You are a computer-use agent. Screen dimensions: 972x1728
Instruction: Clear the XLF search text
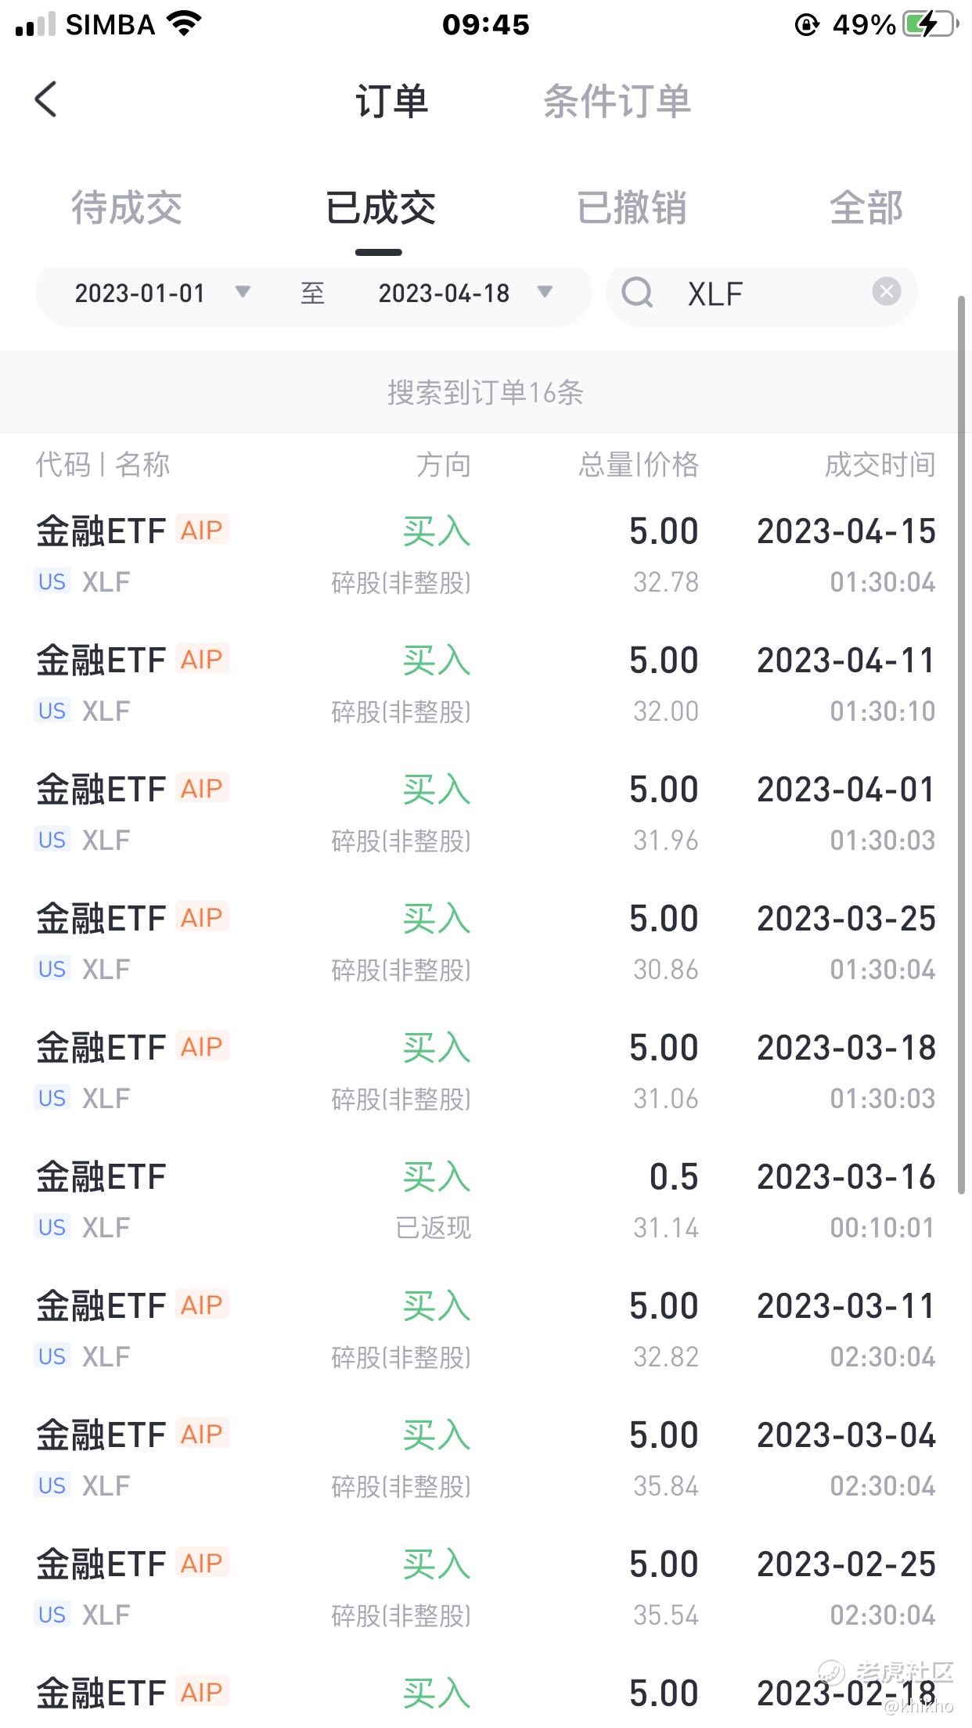point(886,292)
